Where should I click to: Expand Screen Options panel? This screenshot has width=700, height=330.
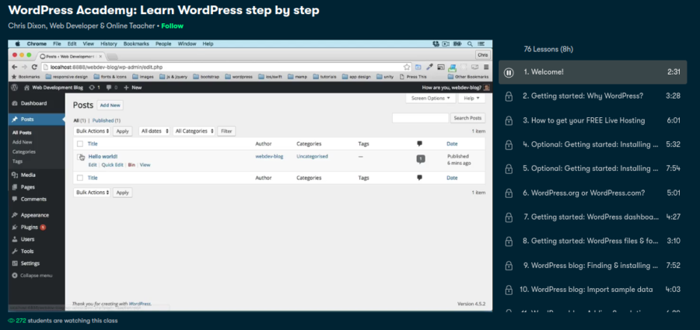(430, 98)
